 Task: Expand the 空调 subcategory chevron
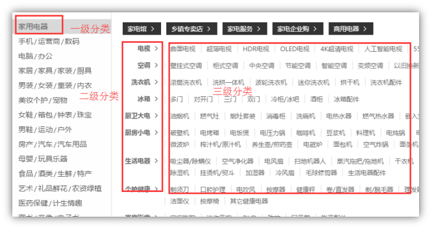coord(156,65)
